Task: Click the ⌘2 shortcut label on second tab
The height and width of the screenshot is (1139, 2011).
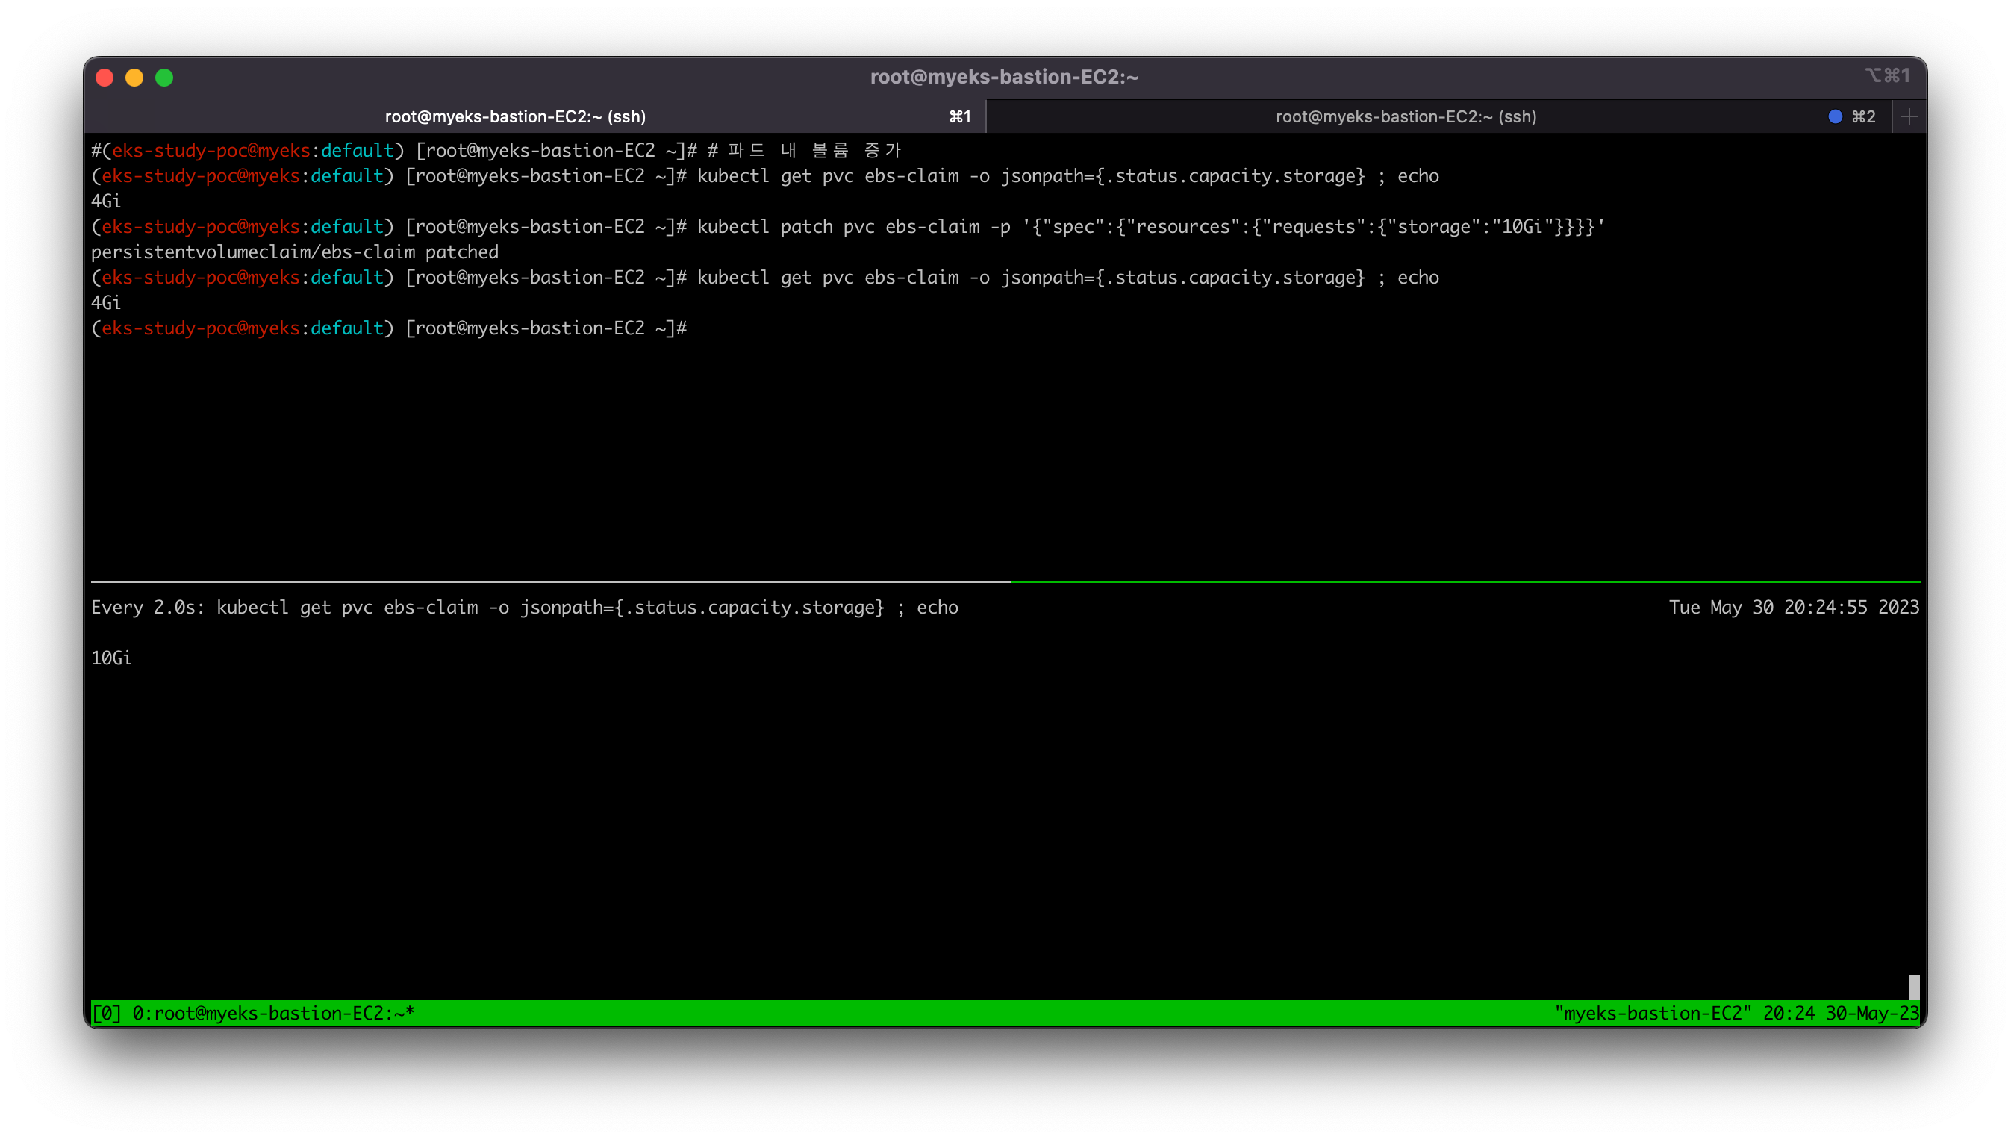Action: coord(1863,116)
